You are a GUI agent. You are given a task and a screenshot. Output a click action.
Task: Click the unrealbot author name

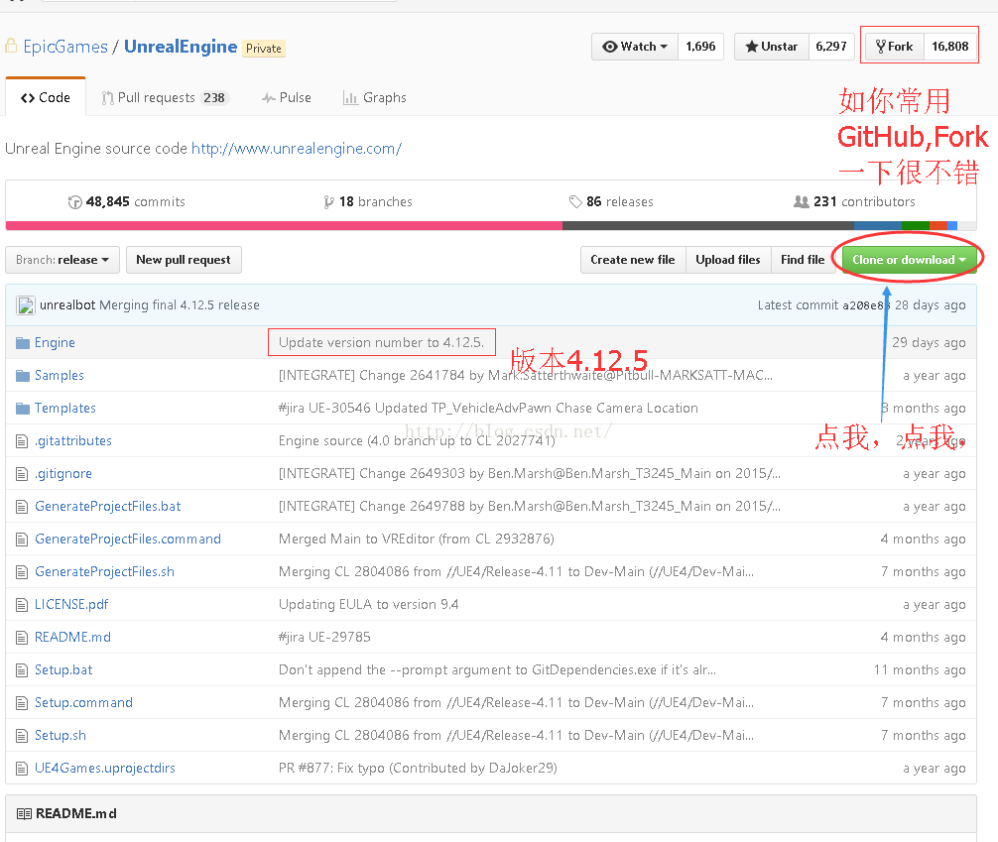tap(67, 305)
